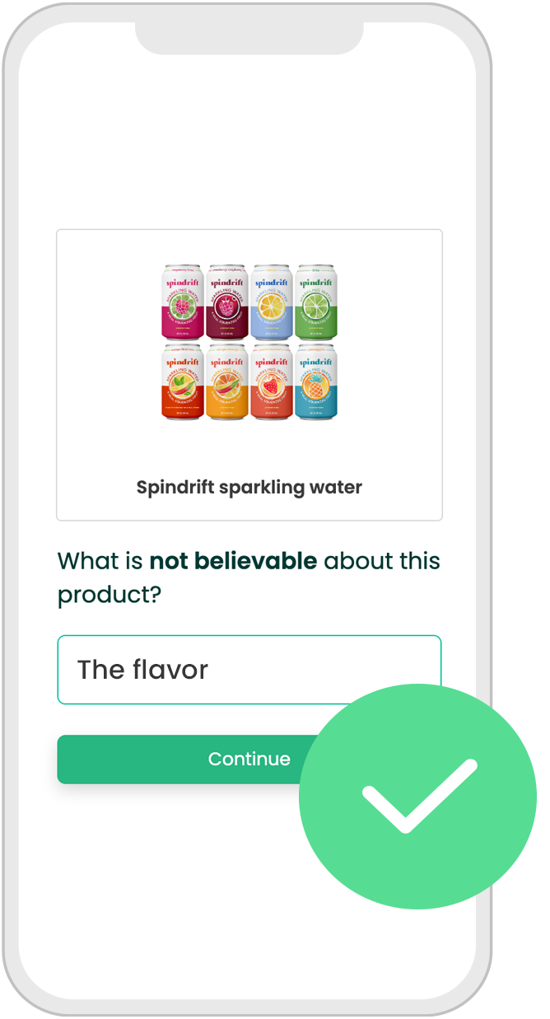Image resolution: width=550 pixels, height=1019 pixels.
Task: Click the strawberry Spindrift can
Action: click(272, 383)
